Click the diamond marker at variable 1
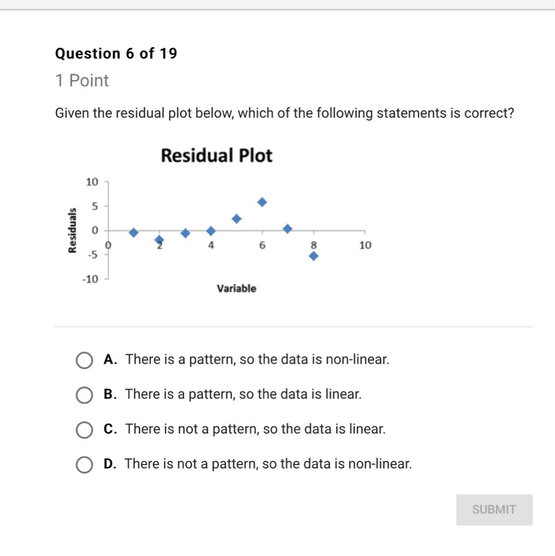Screen dimensions: 555x556 pos(133,232)
